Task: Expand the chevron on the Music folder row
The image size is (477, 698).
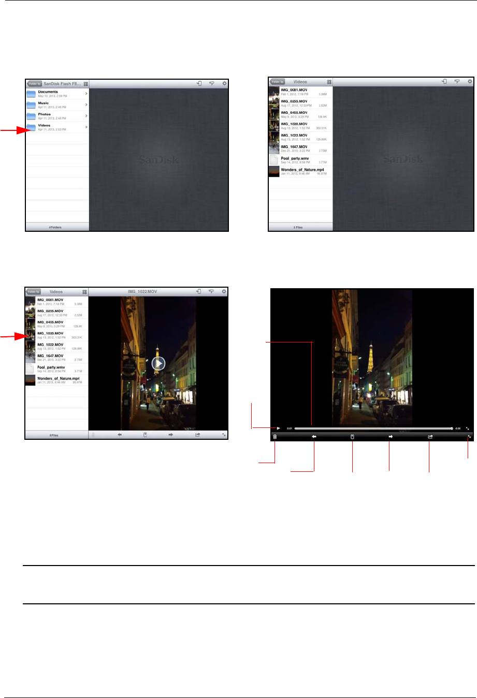Action: (x=86, y=105)
